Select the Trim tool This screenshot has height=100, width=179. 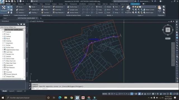[x=116, y=7]
